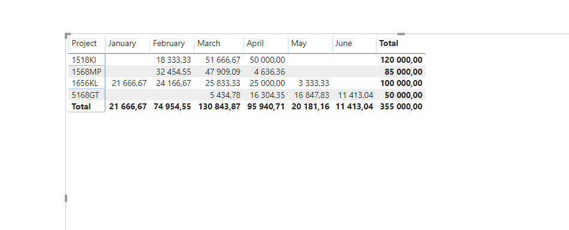The image size is (569, 230).
Task: Click the April column header
Action: 255,44
